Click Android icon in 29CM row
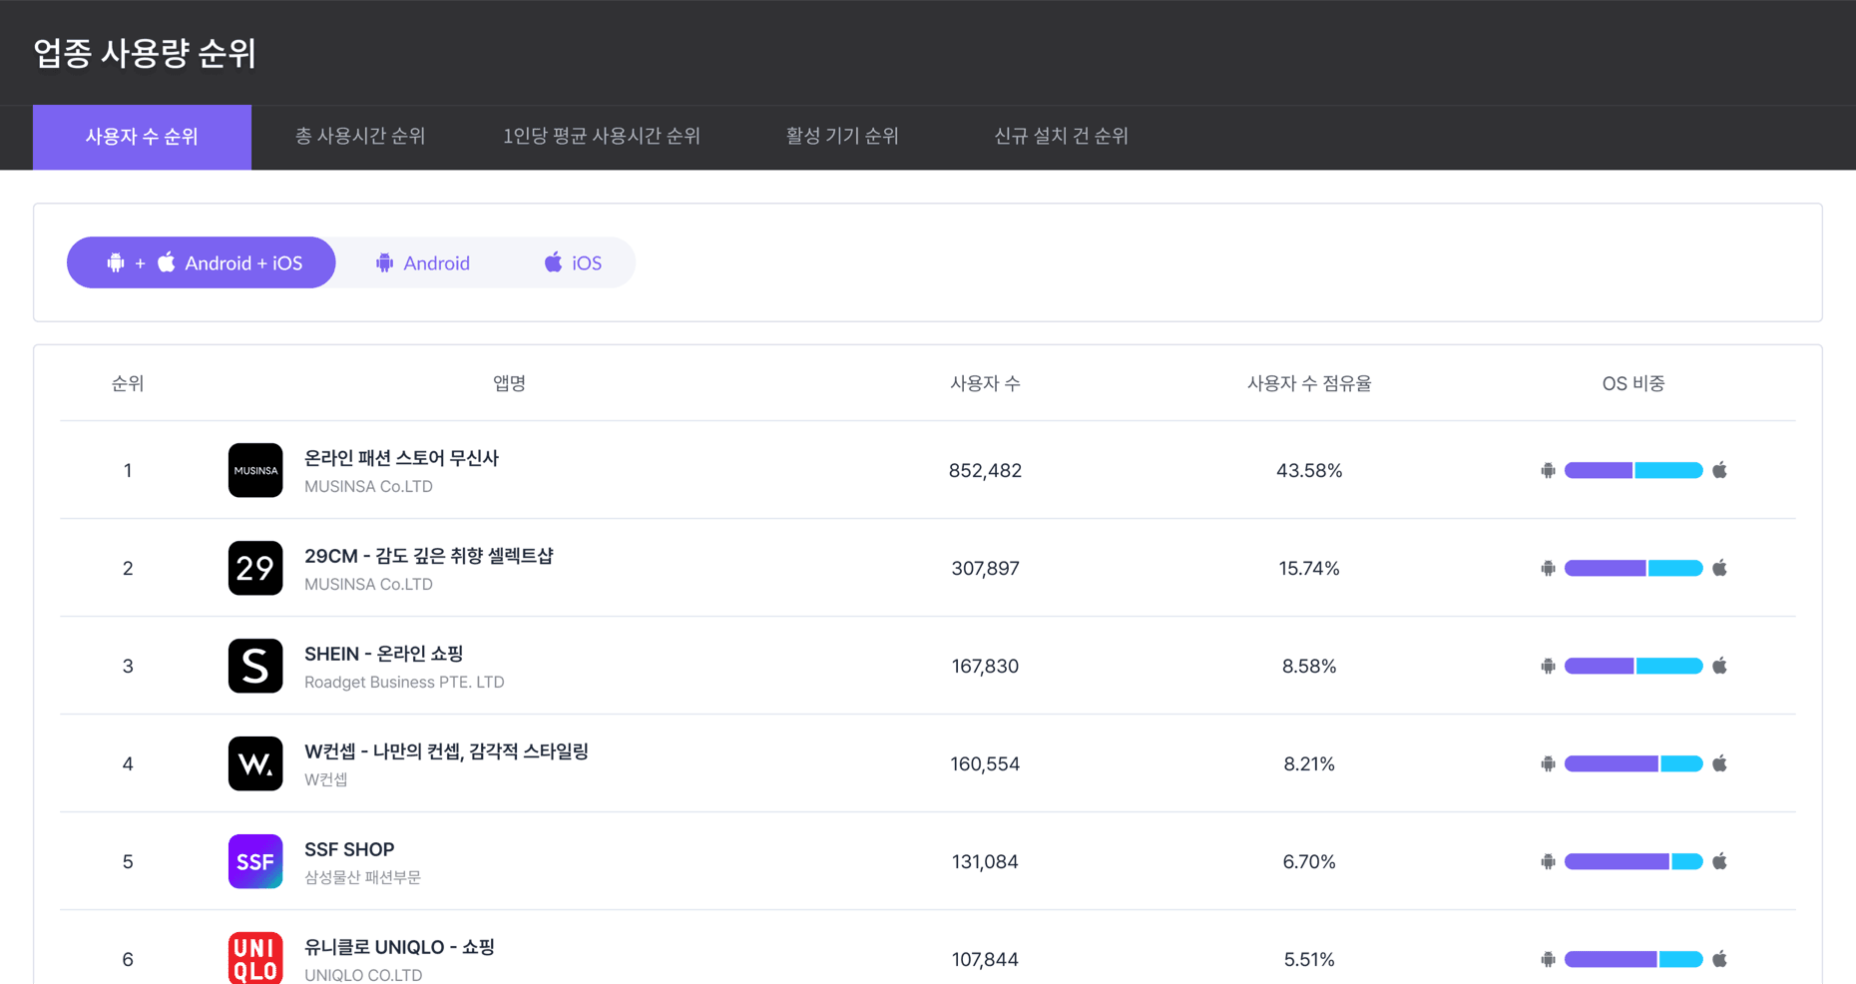 click(x=1548, y=568)
